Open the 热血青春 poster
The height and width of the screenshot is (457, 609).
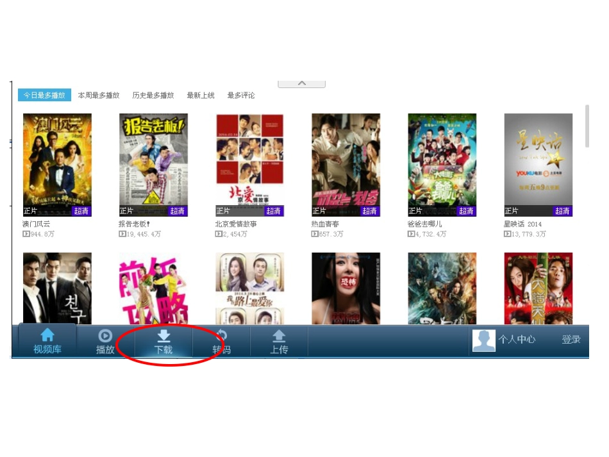(x=346, y=165)
